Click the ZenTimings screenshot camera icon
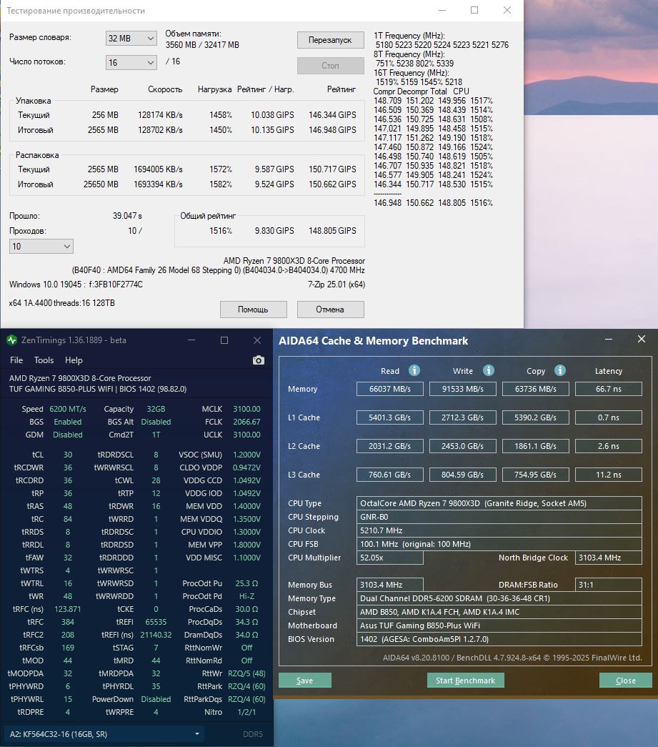The image size is (658, 747). point(258,360)
